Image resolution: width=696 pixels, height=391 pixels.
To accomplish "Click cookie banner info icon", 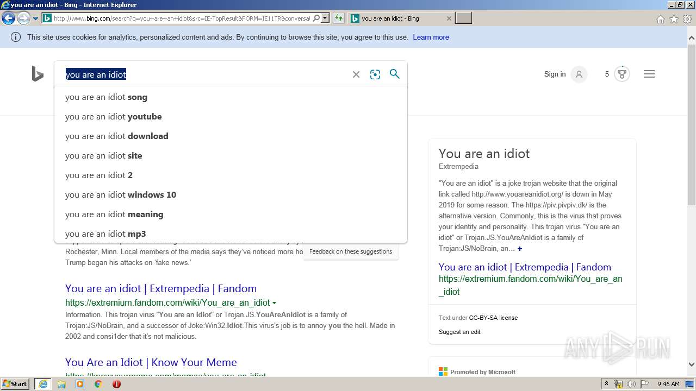I will click(x=16, y=37).
